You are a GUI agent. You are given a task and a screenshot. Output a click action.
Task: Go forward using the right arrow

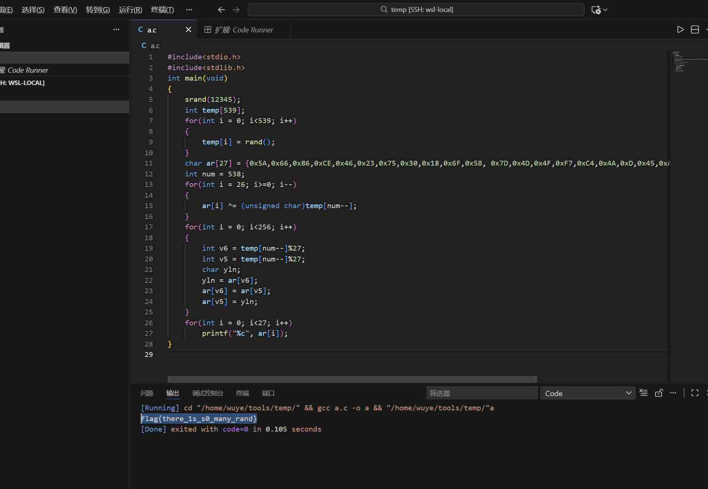[236, 10]
